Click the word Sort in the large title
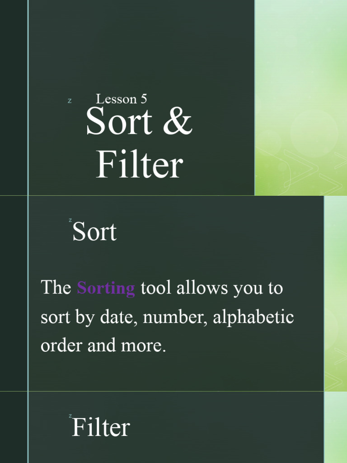347x463 pixels. [x=119, y=121]
